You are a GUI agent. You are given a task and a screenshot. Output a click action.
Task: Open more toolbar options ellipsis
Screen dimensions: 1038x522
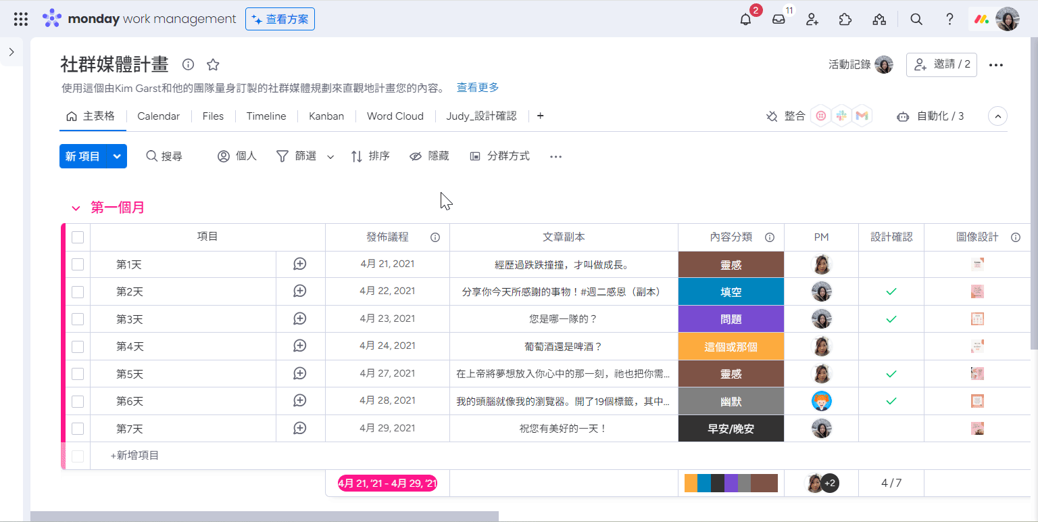pyautogui.click(x=555, y=156)
